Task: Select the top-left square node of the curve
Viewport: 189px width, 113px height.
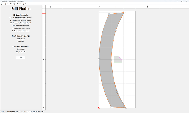Action: click(x=109, y=14)
